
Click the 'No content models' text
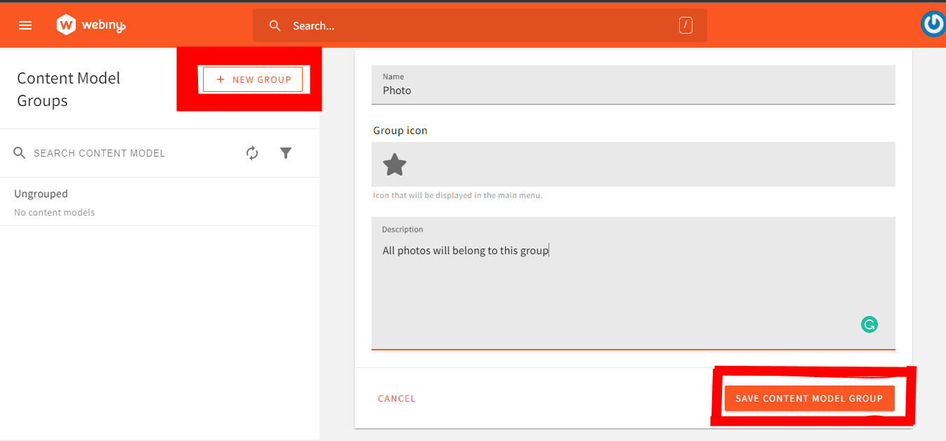coord(54,213)
